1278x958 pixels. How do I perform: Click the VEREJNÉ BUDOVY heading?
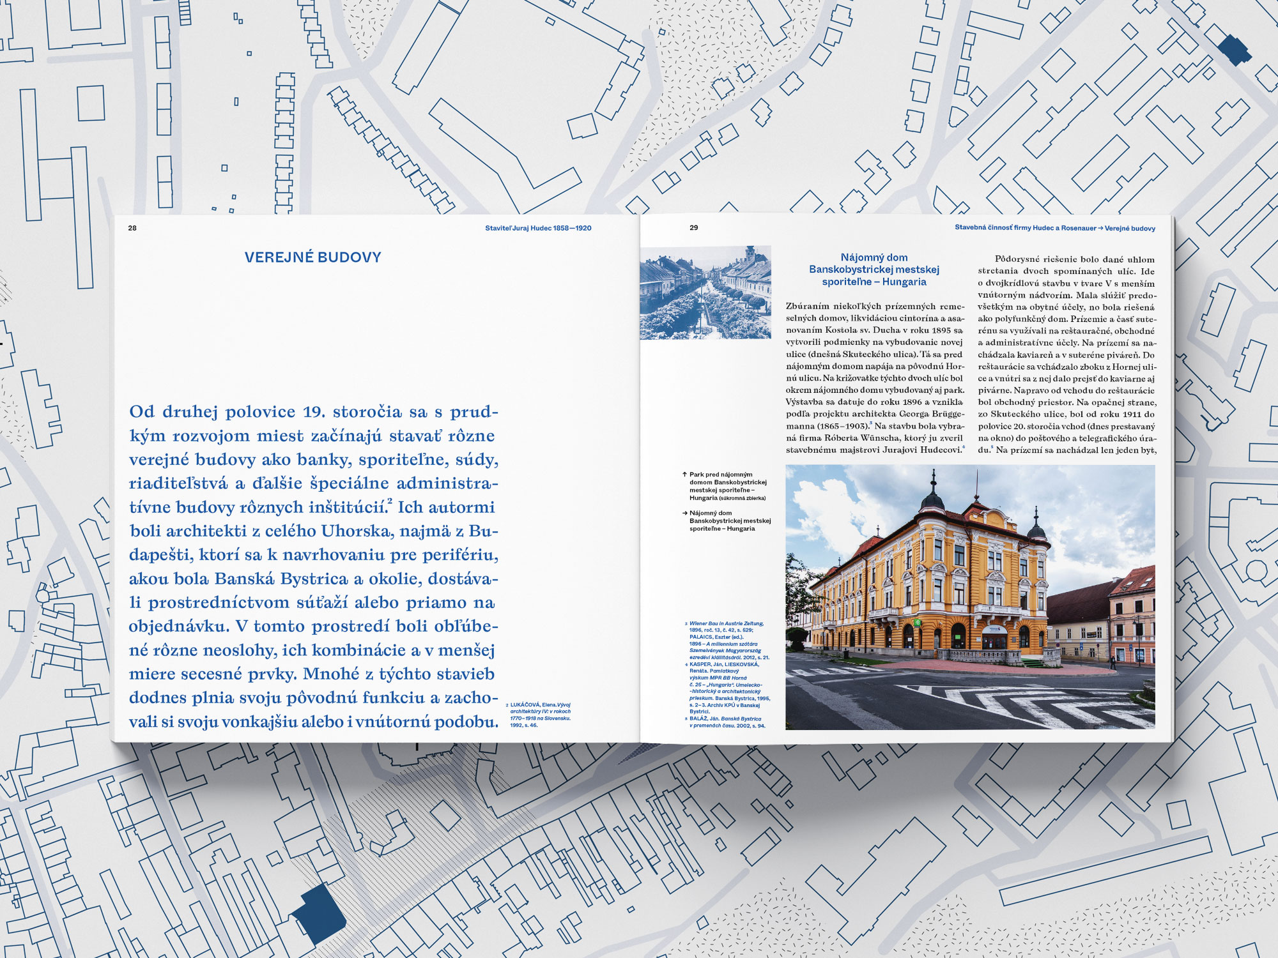click(312, 257)
